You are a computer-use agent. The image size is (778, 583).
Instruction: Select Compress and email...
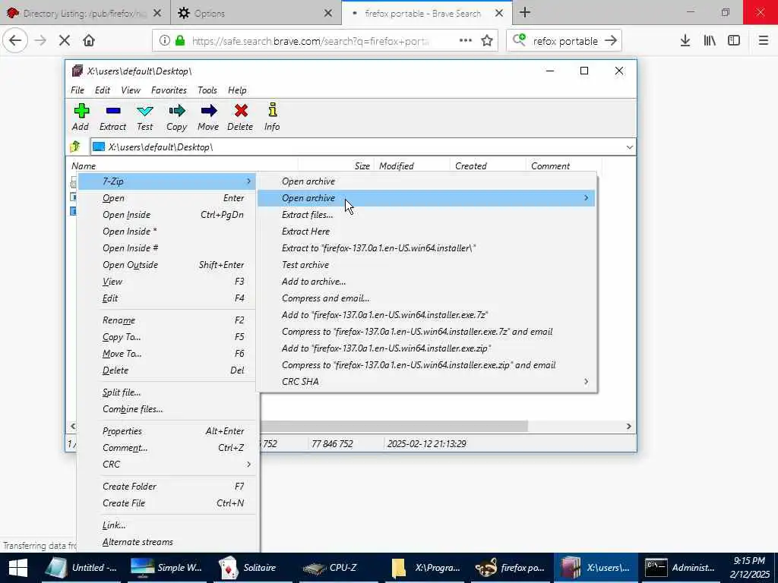pyautogui.click(x=427, y=298)
